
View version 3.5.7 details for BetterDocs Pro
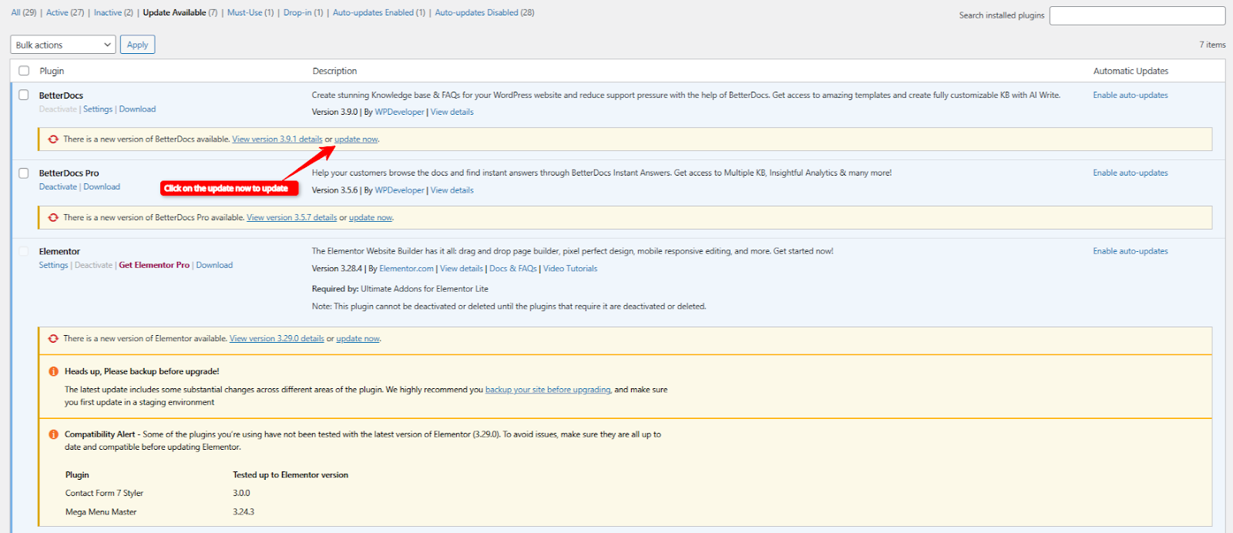click(x=292, y=218)
